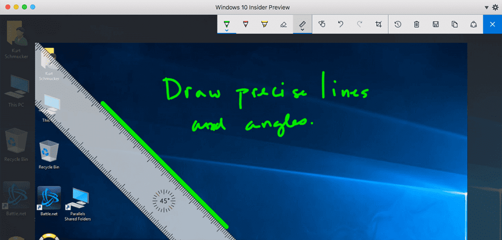Clear all ink with trash icon

click(416, 24)
